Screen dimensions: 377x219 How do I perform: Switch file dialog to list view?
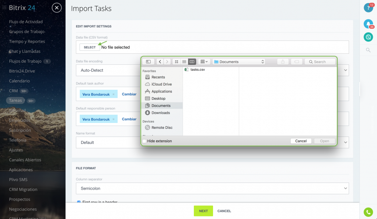pos(184,62)
